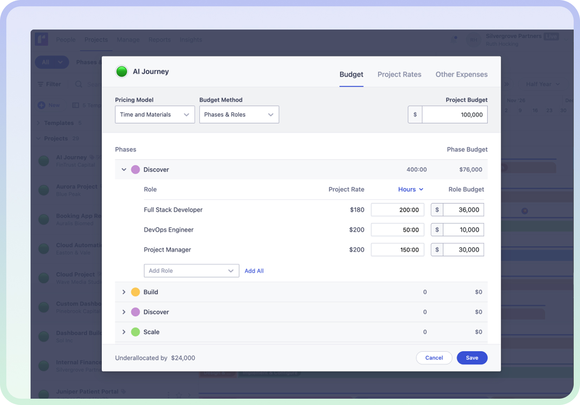Open the Project Rates tab
Viewport: 580px width, 405px height.
pos(399,74)
